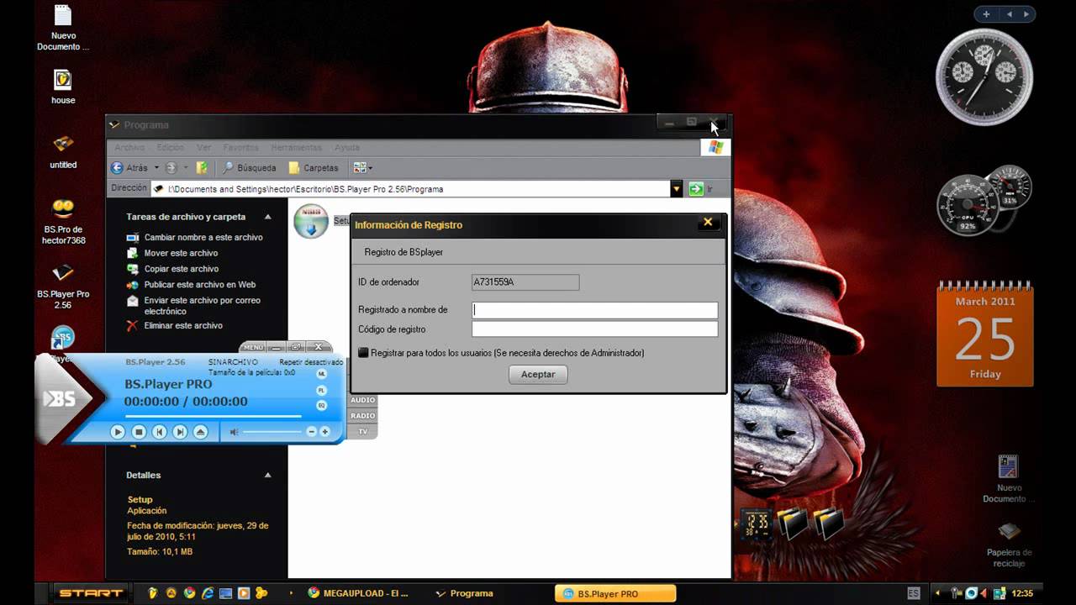The width and height of the screenshot is (1076, 605).
Task: Mute audio with BS.Player speaker icon
Action: (235, 432)
